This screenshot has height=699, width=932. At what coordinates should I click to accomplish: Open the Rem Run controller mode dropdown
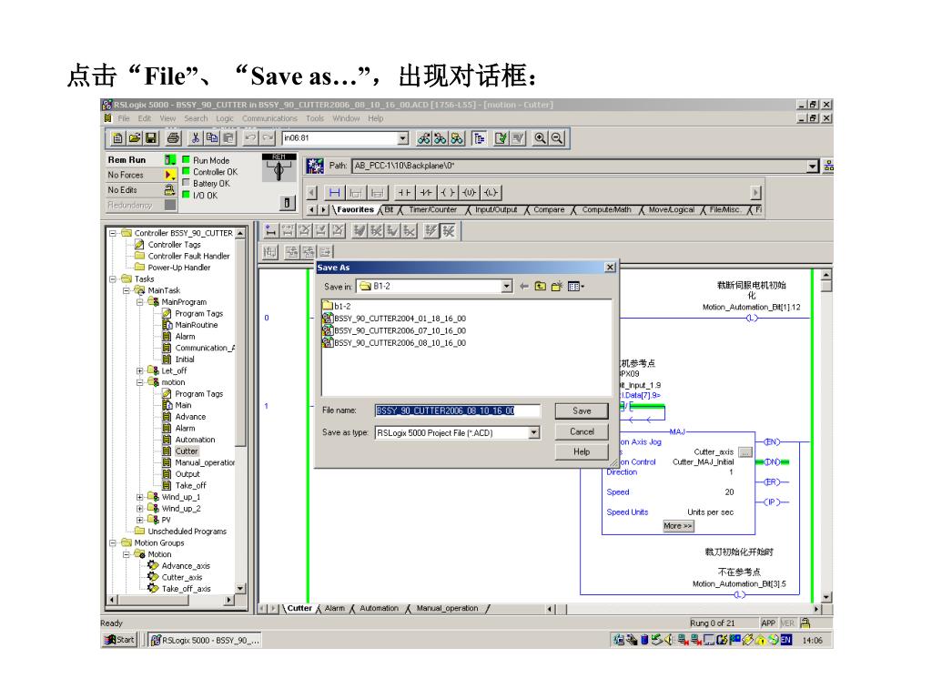click(170, 160)
